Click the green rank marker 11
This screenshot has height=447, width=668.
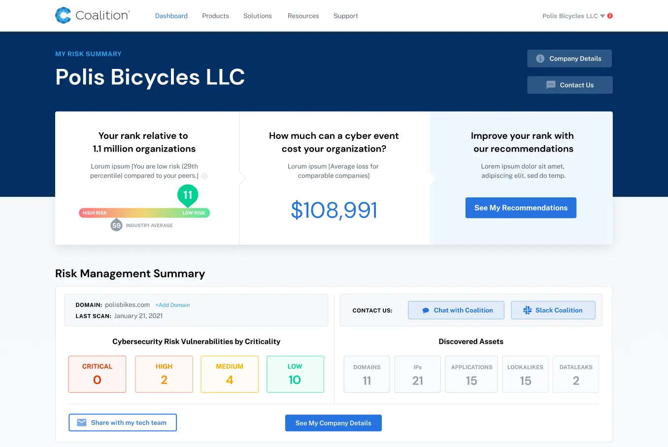188,195
